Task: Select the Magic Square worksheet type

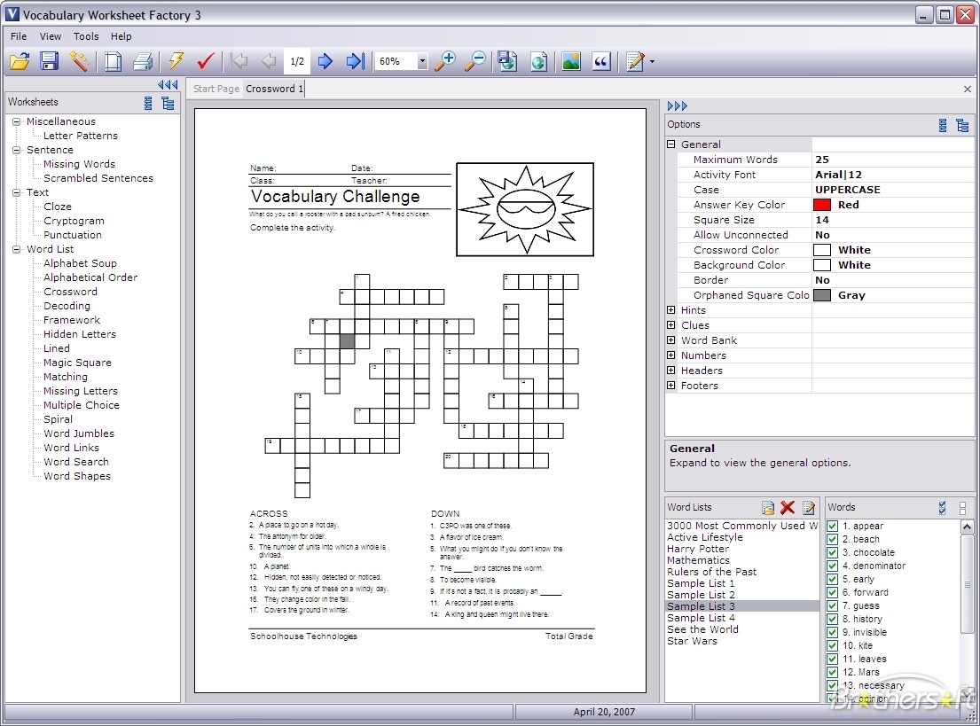Action: [77, 363]
